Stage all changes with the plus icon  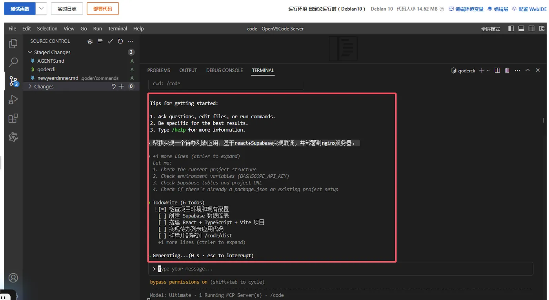(x=122, y=87)
